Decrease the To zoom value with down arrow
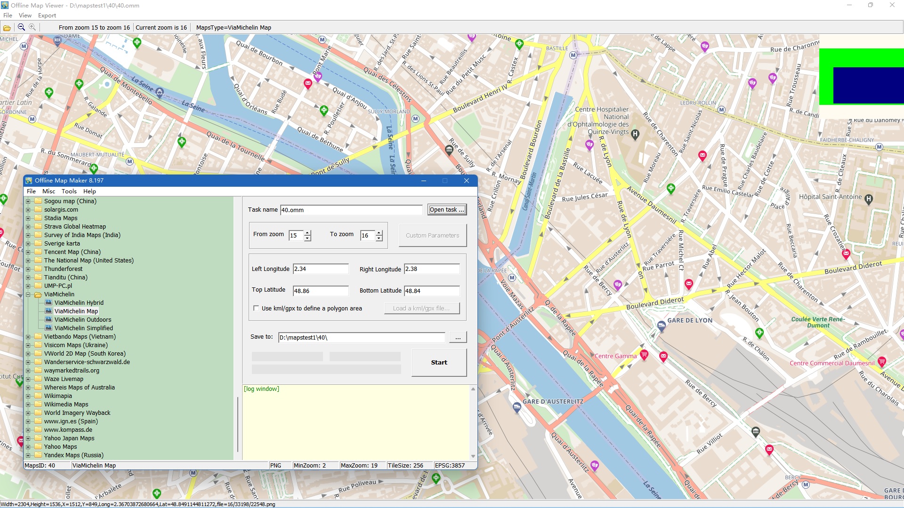Viewport: 904px width, 508px height. (x=379, y=238)
